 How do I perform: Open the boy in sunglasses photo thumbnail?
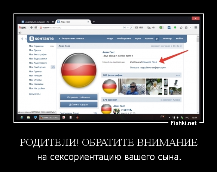132,87
